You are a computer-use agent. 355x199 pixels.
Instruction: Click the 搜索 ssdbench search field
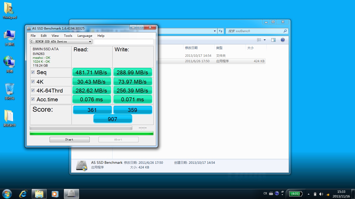pos(255,31)
